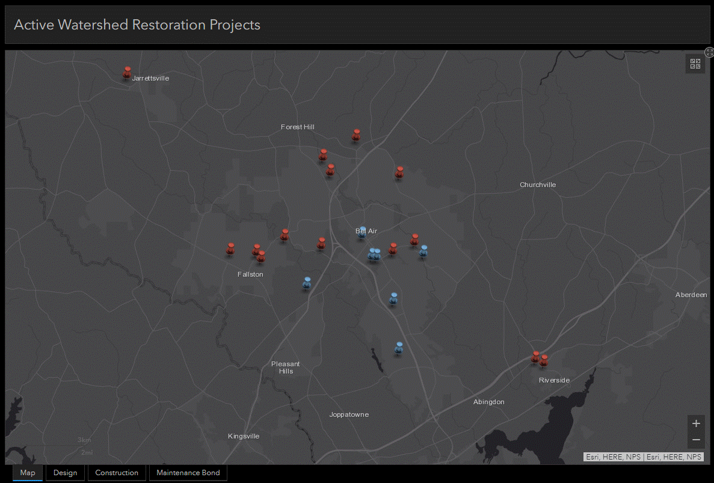Click the circular fullscreen expand control
This screenshot has height=483, width=714.
(709, 52)
